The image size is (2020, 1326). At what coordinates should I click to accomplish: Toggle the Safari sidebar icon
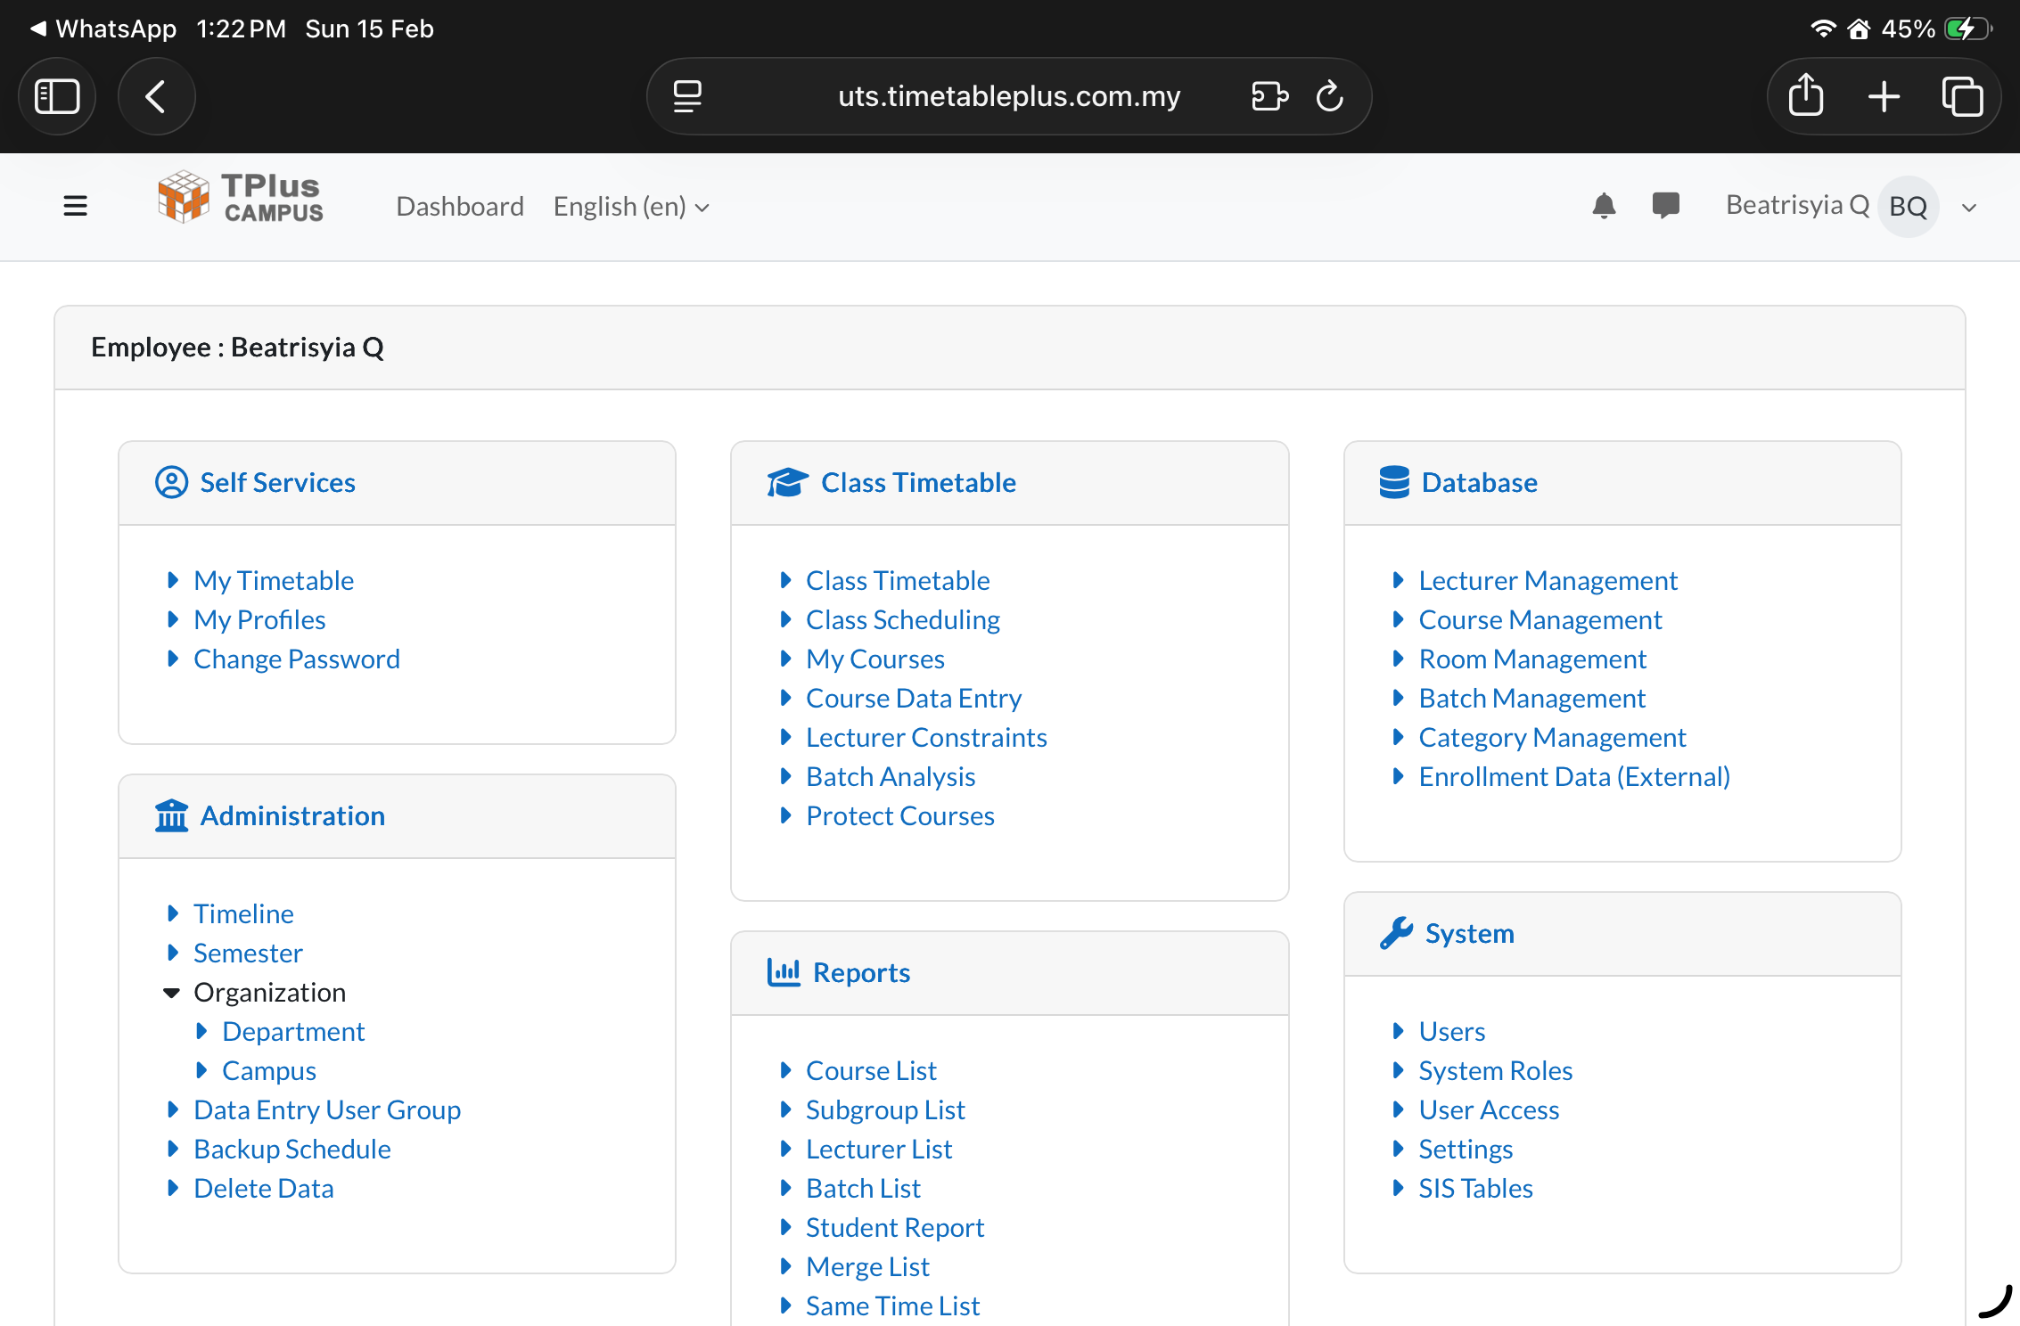pos(57,95)
